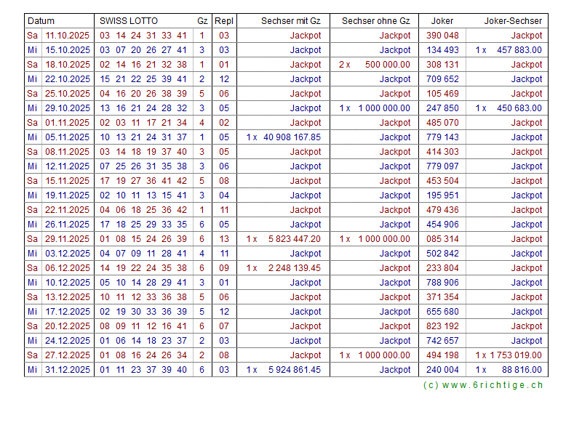
Task: Click the SWISS LOTTO column header
Action: tap(129, 21)
